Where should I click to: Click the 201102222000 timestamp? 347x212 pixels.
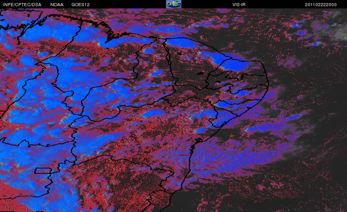coord(321,5)
